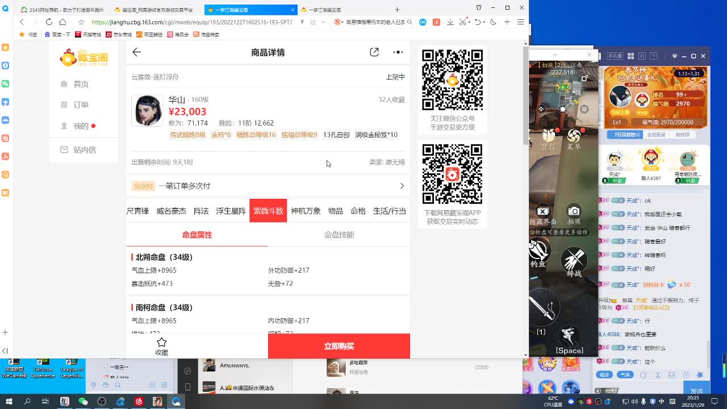Switch to the 威名豪杰 tab
The height and width of the screenshot is (409, 727).
click(x=171, y=211)
